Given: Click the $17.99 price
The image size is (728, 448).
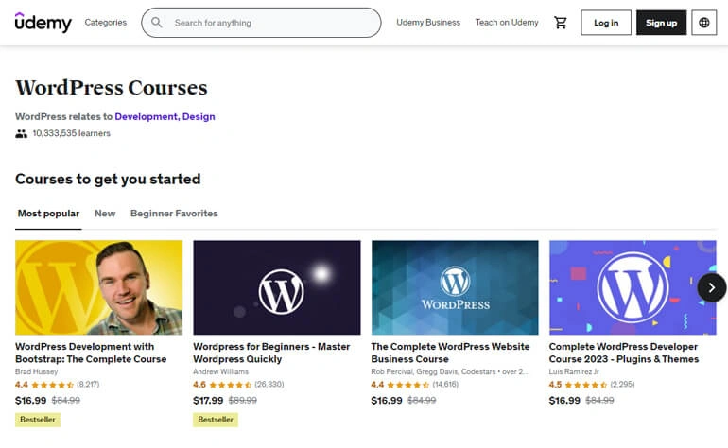Looking at the screenshot, I should [x=208, y=400].
